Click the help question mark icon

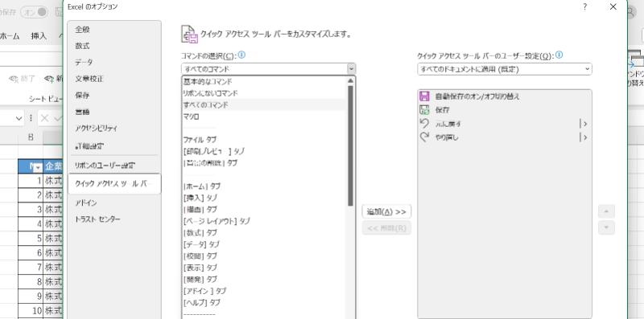pos(585,7)
